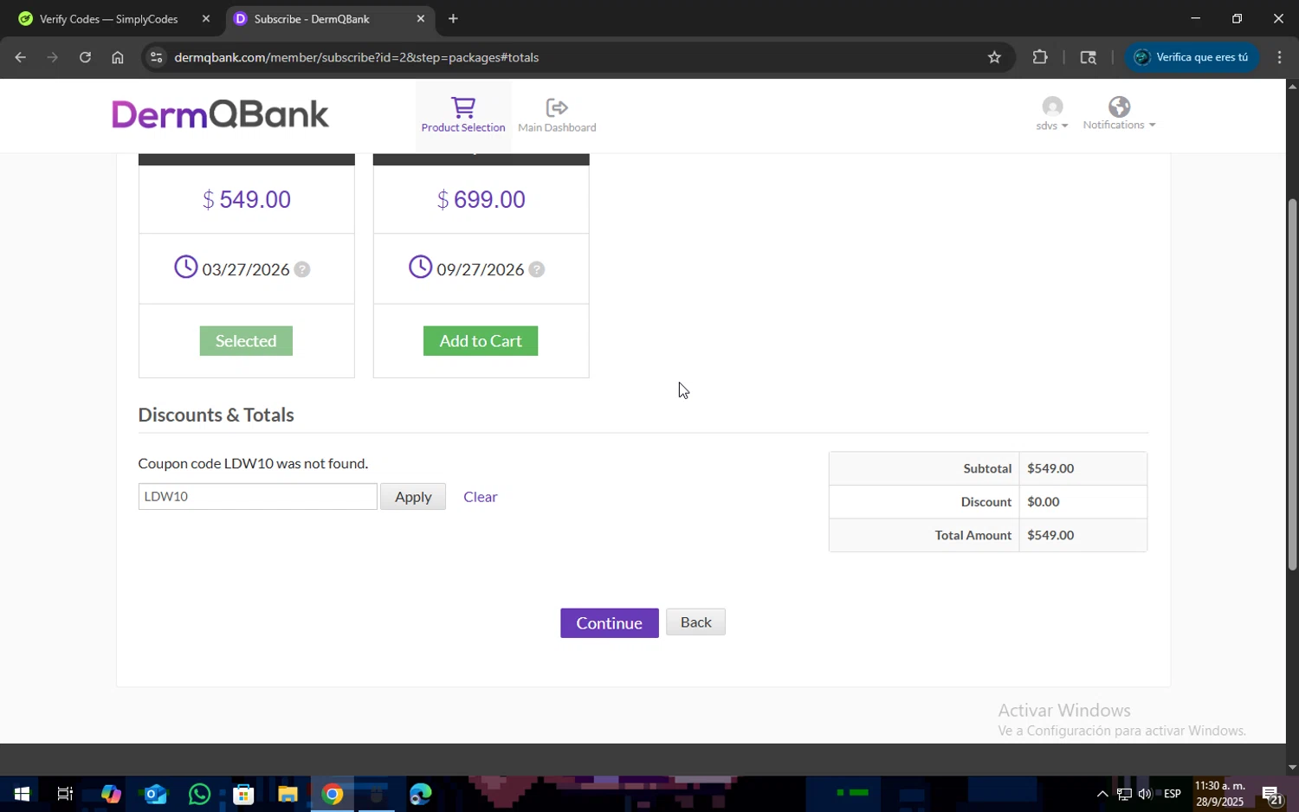Open the Extensions puzzle icon
The height and width of the screenshot is (812, 1299).
(x=1040, y=57)
